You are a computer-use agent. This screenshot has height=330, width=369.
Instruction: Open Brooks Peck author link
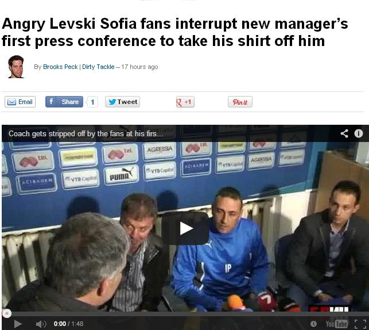coord(60,67)
